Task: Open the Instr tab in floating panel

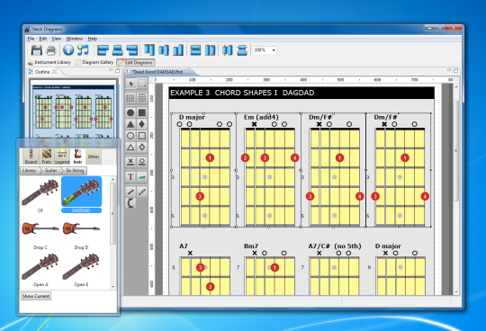Action: point(77,157)
